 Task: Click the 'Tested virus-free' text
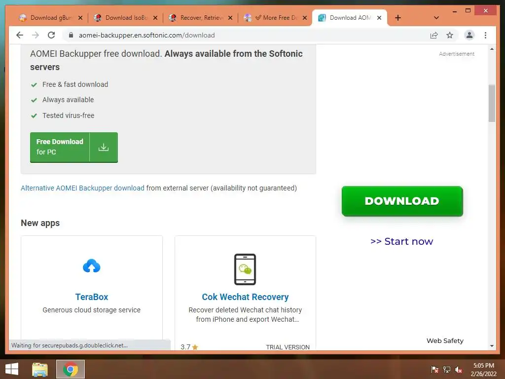click(x=68, y=115)
